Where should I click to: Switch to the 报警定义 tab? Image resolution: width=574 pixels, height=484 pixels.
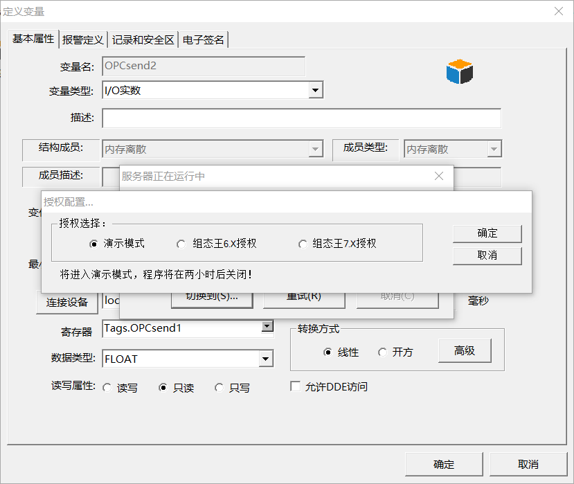point(82,39)
